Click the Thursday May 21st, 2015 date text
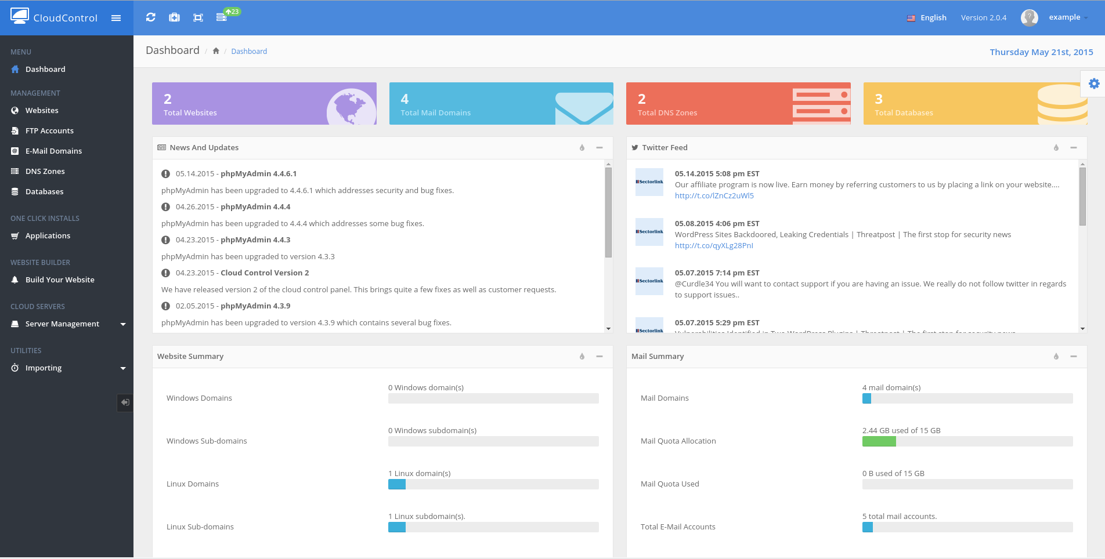The image size is (1105, 559). click(1041, 52)
